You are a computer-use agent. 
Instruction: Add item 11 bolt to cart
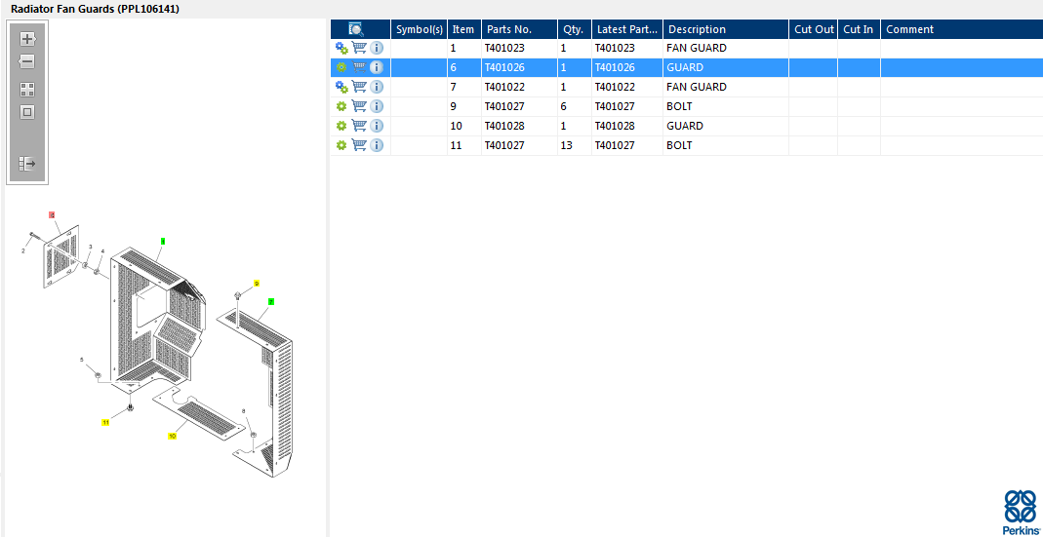(359, 145)
